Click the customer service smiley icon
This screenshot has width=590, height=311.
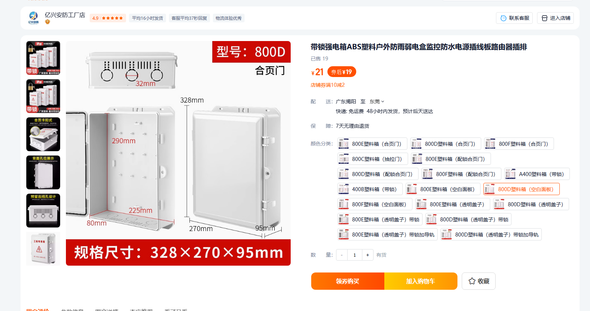click(504, 18)
